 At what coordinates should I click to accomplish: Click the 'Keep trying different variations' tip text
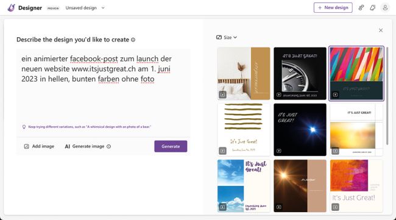pos(90,127)
